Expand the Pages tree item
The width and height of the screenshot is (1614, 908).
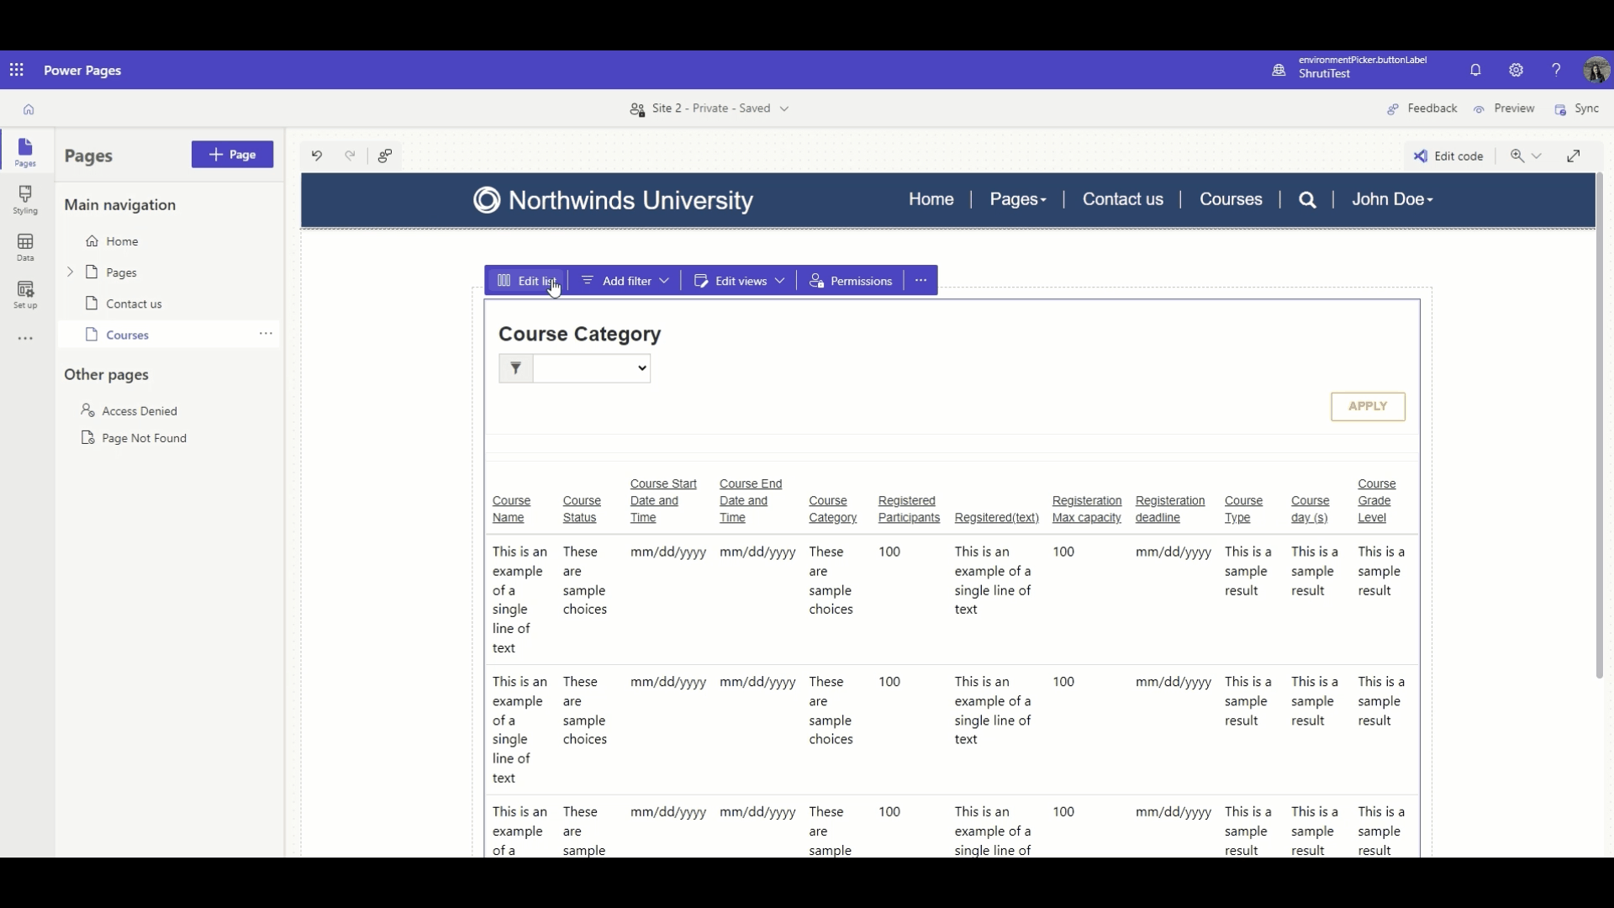tap(71, 272)
